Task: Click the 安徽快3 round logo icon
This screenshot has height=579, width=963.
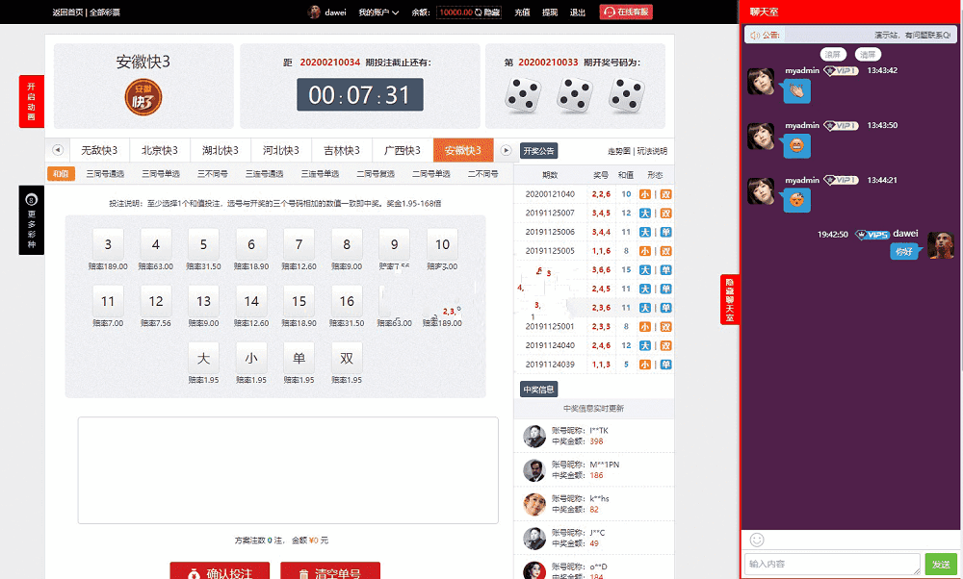Action: tap(143, 97)
